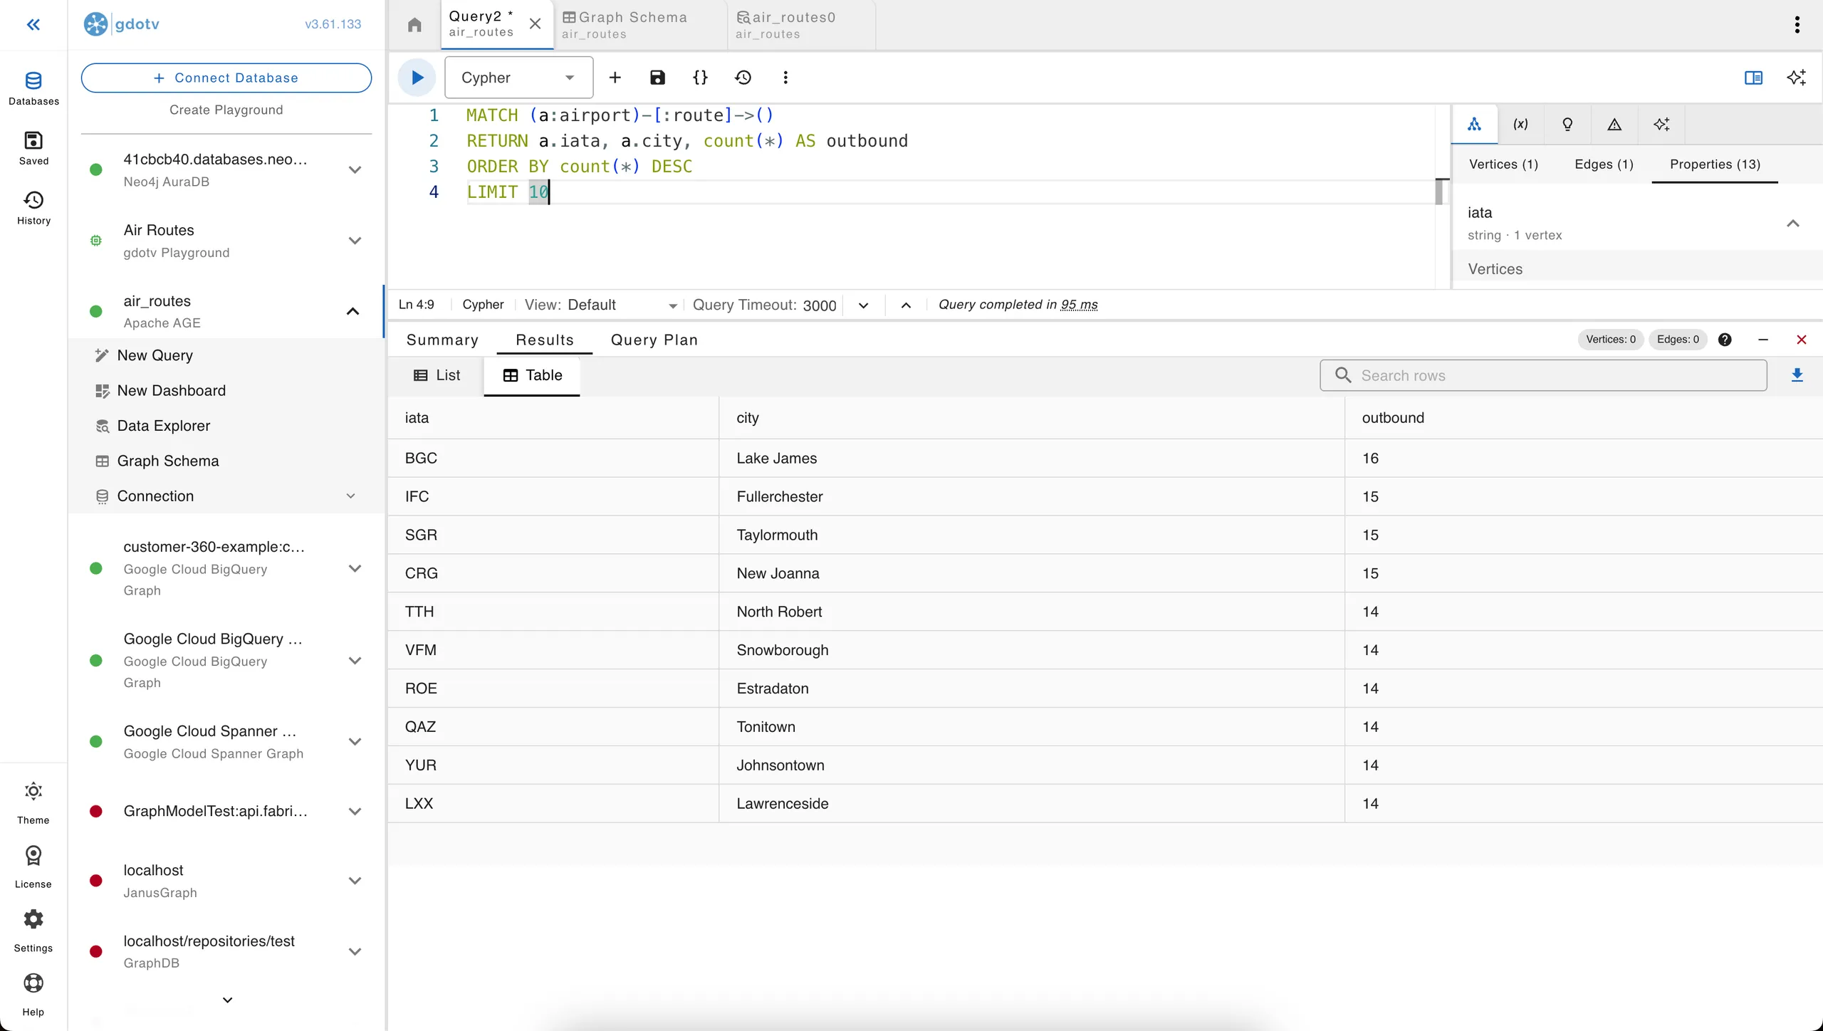
Task: Click the Lake James city cell
Action: pos(1031,459)
